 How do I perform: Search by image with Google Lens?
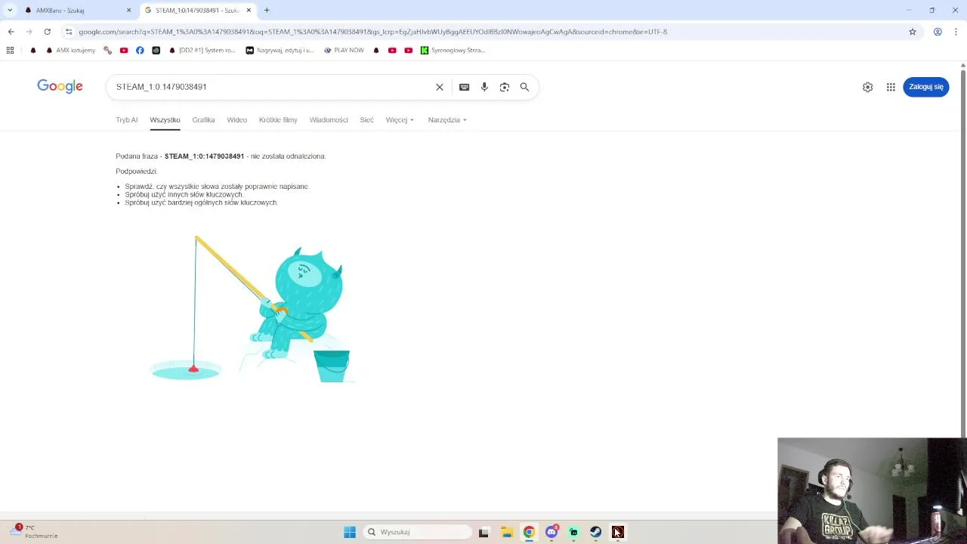505,87
